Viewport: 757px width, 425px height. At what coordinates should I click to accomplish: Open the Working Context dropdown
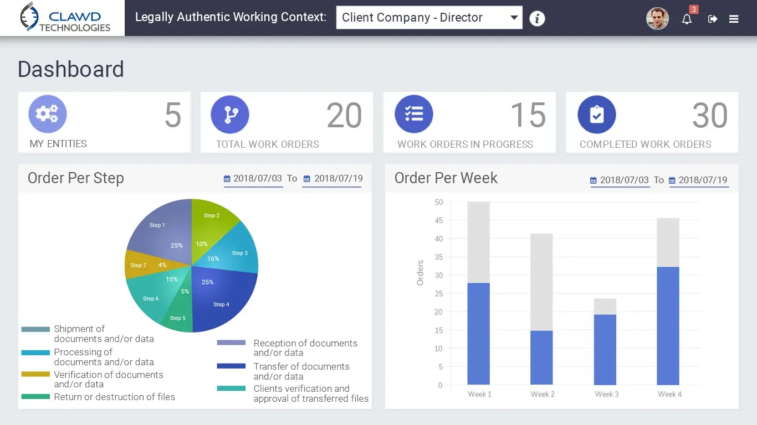429,18
